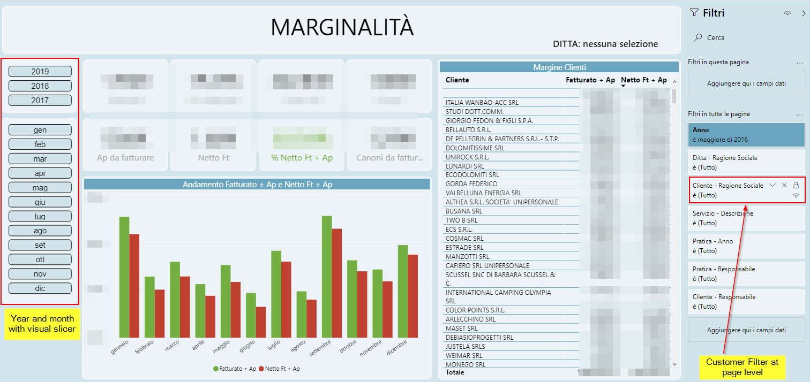Select the 2019 year slicer button
Image resolution: width=810 pixels, height=382 pixels.
[x=40, y=71]
